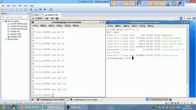
Task: Launch the browser icon in GNOME panel
Action: tap(57, 18)
